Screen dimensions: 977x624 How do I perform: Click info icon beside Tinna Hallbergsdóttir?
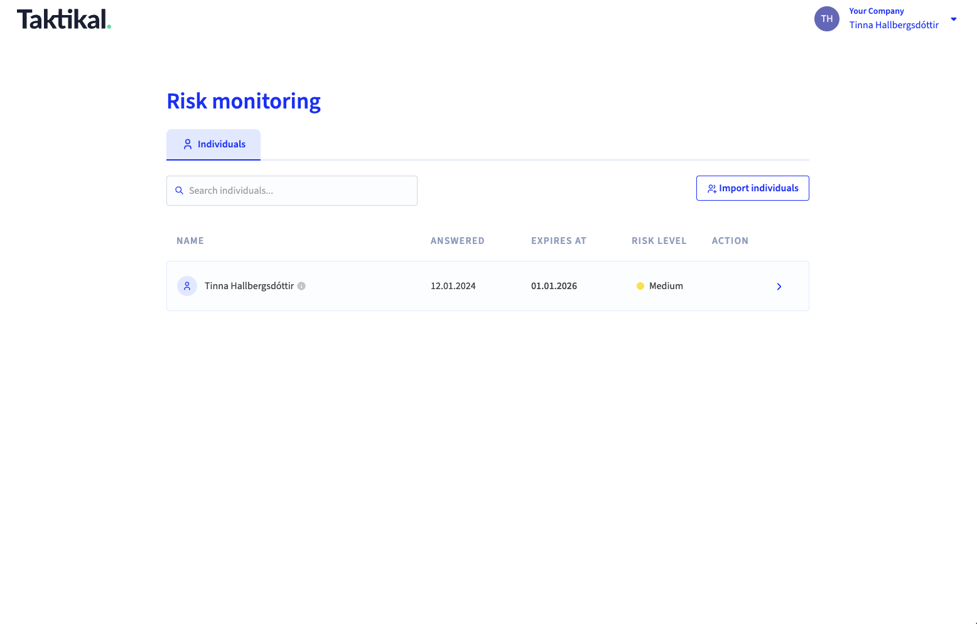[301, 286]
